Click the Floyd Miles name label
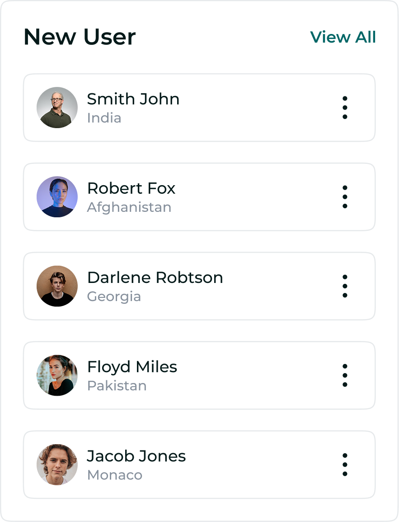Screen dimensions: 399x522 click(132, 367)
